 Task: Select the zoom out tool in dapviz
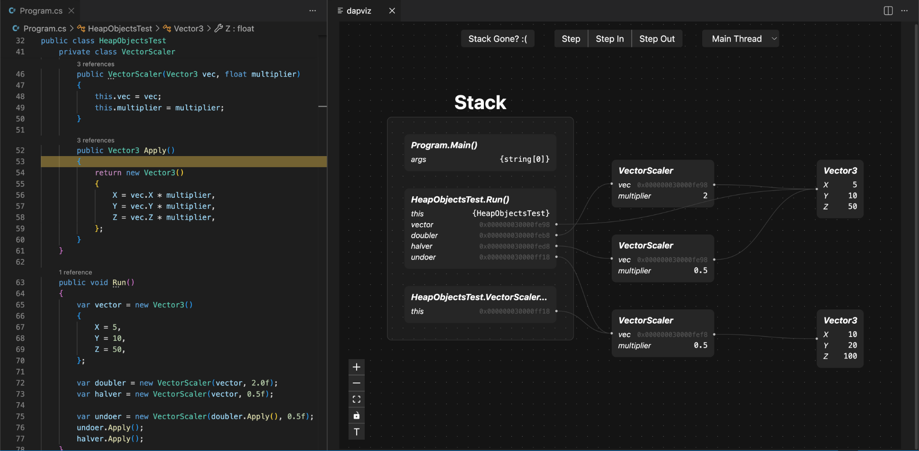tap(357, 383)
